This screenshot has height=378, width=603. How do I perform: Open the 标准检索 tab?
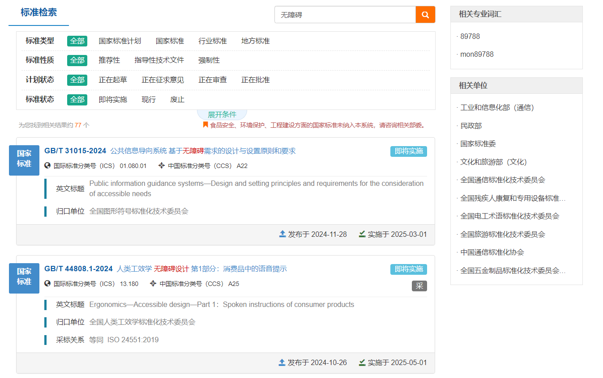(38, 13)
